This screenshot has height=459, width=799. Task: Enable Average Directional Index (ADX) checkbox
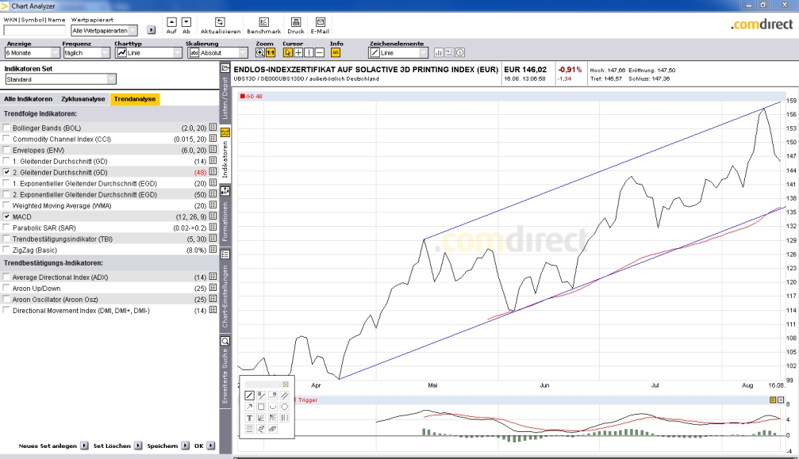tap(6, 277)
